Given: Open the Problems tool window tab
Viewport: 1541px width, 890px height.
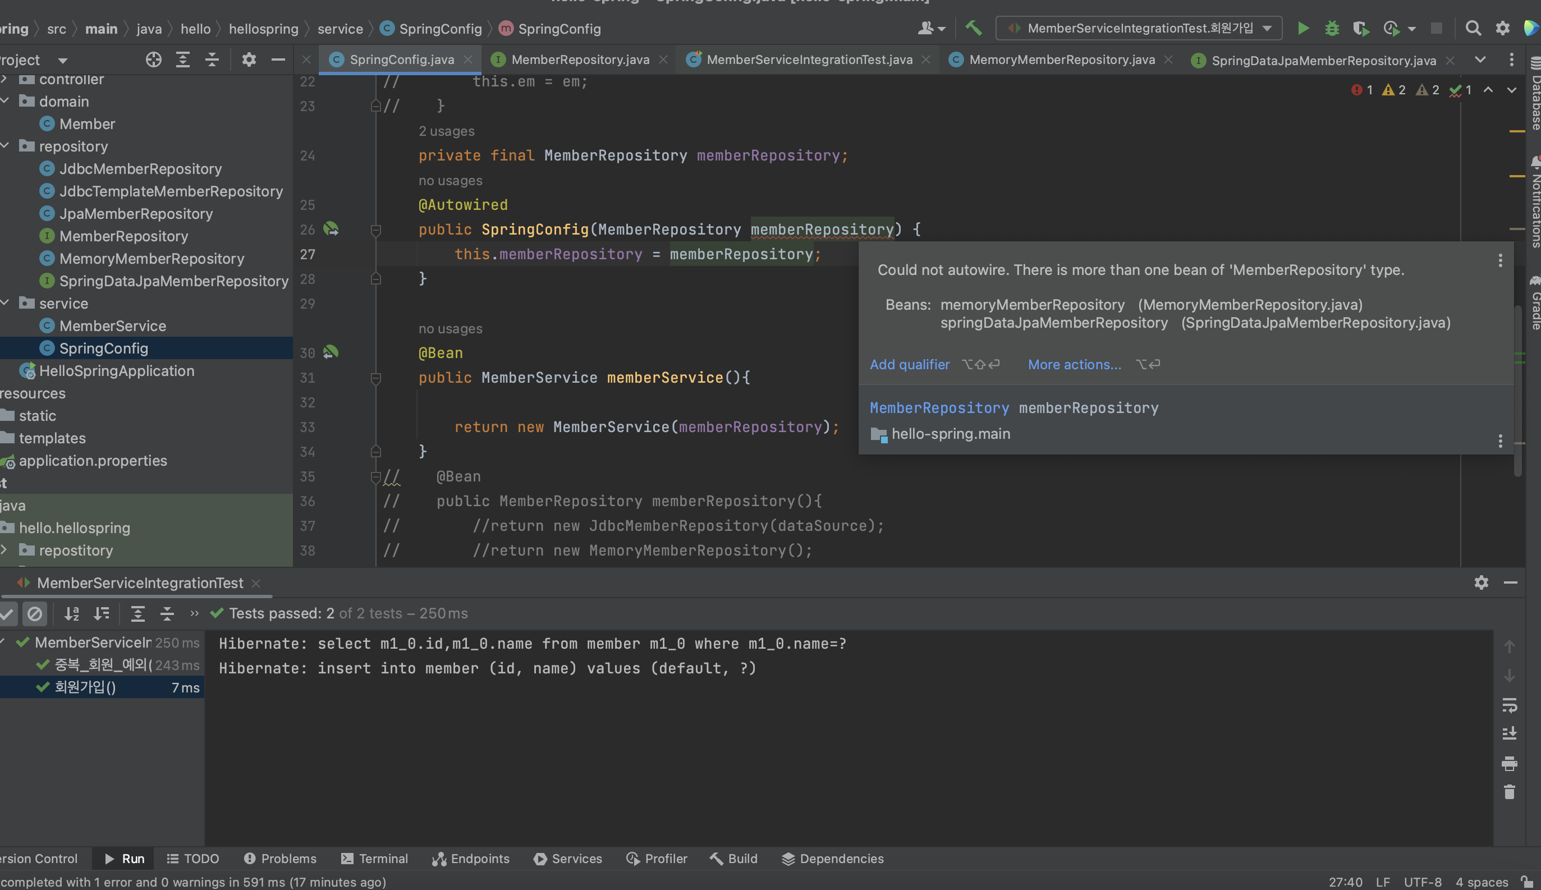Looking at the screenshot, I should pos(280,858).
